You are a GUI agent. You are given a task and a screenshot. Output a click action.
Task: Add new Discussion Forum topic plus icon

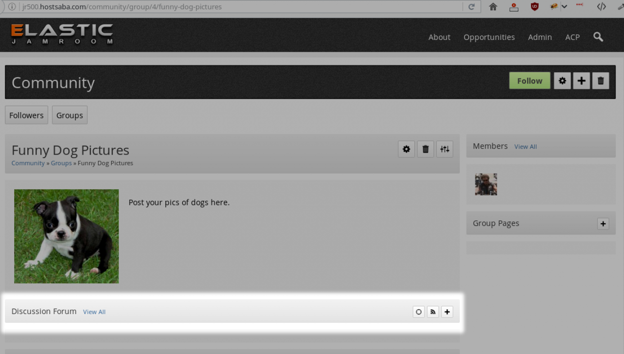point(447,312)
